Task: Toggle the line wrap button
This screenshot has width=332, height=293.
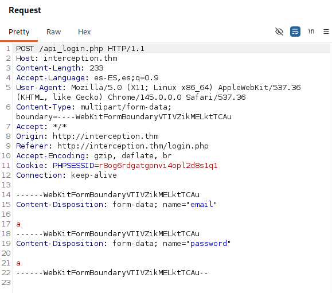Action: pyautogui.click(x=295, y=32)
